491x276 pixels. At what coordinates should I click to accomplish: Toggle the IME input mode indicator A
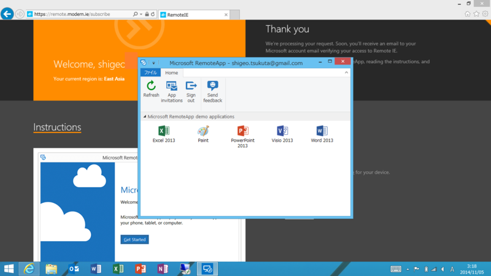coord(452,269)
